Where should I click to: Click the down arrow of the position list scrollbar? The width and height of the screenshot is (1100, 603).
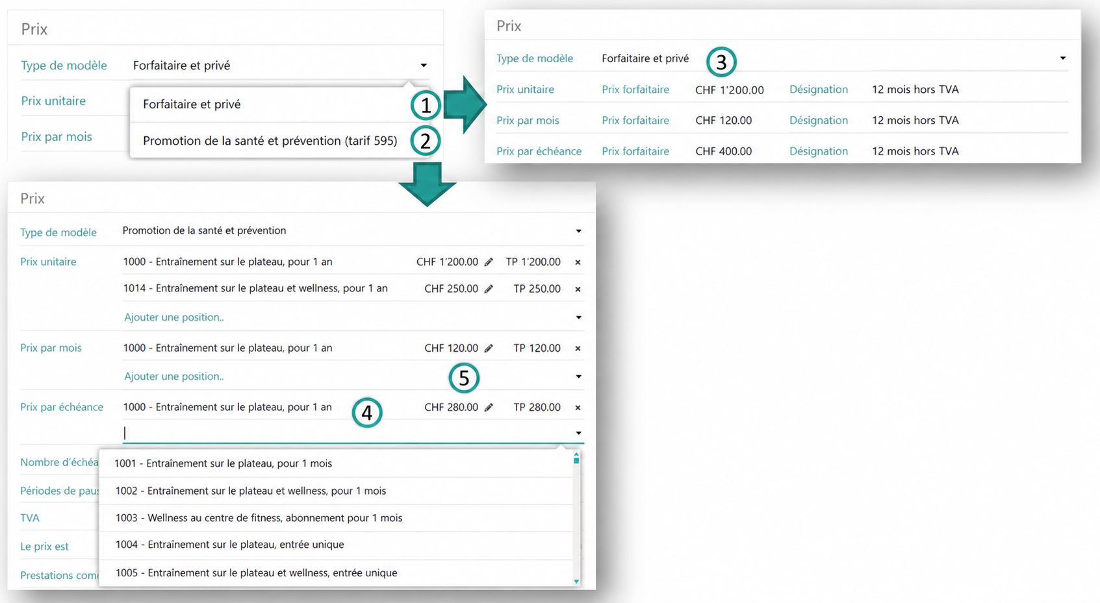click(576, 582)
